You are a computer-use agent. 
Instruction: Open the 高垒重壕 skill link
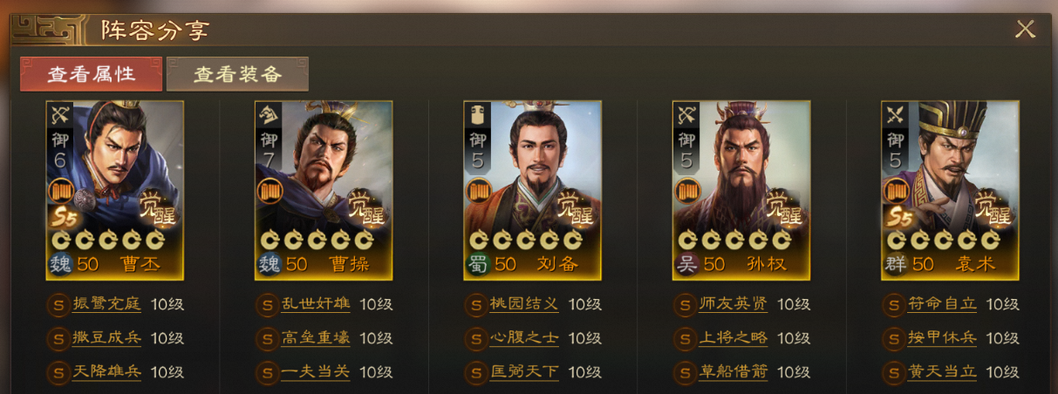316,338
